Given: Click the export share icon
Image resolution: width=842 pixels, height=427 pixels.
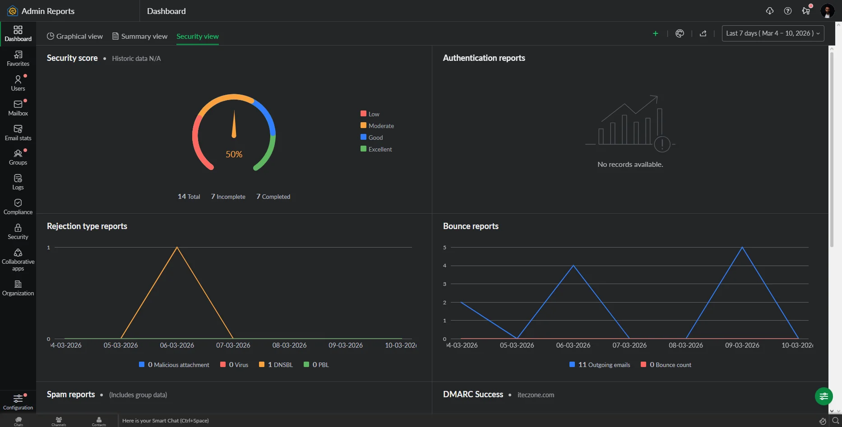Looking at the screenshot, I should point(703,33).
